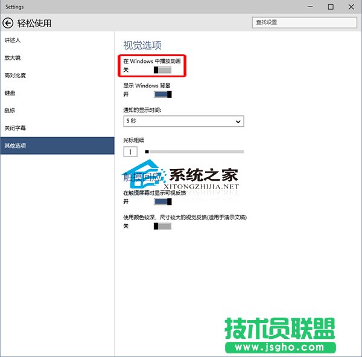Click the 查找设置 search field
The width and height of the screenshot is (362, 357).
pyautogui.click(x=304, y=22)
